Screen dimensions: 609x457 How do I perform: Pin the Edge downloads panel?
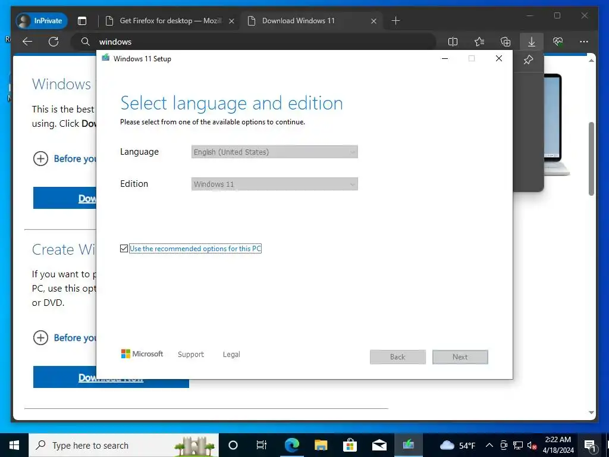(528, 60)
